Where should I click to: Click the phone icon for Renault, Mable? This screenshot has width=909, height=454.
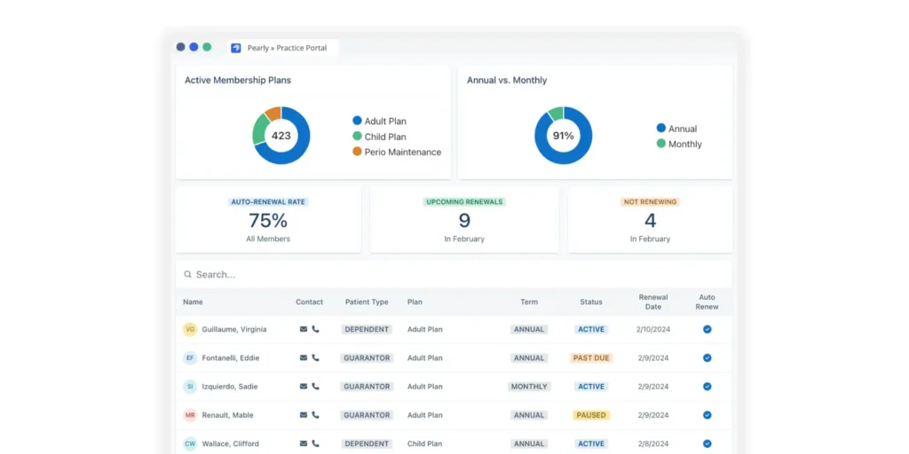tap(315, 415)
